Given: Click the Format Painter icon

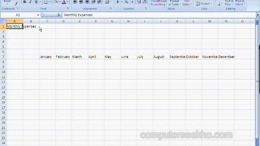Looking at the screenshot, I should tap(16, 4).
